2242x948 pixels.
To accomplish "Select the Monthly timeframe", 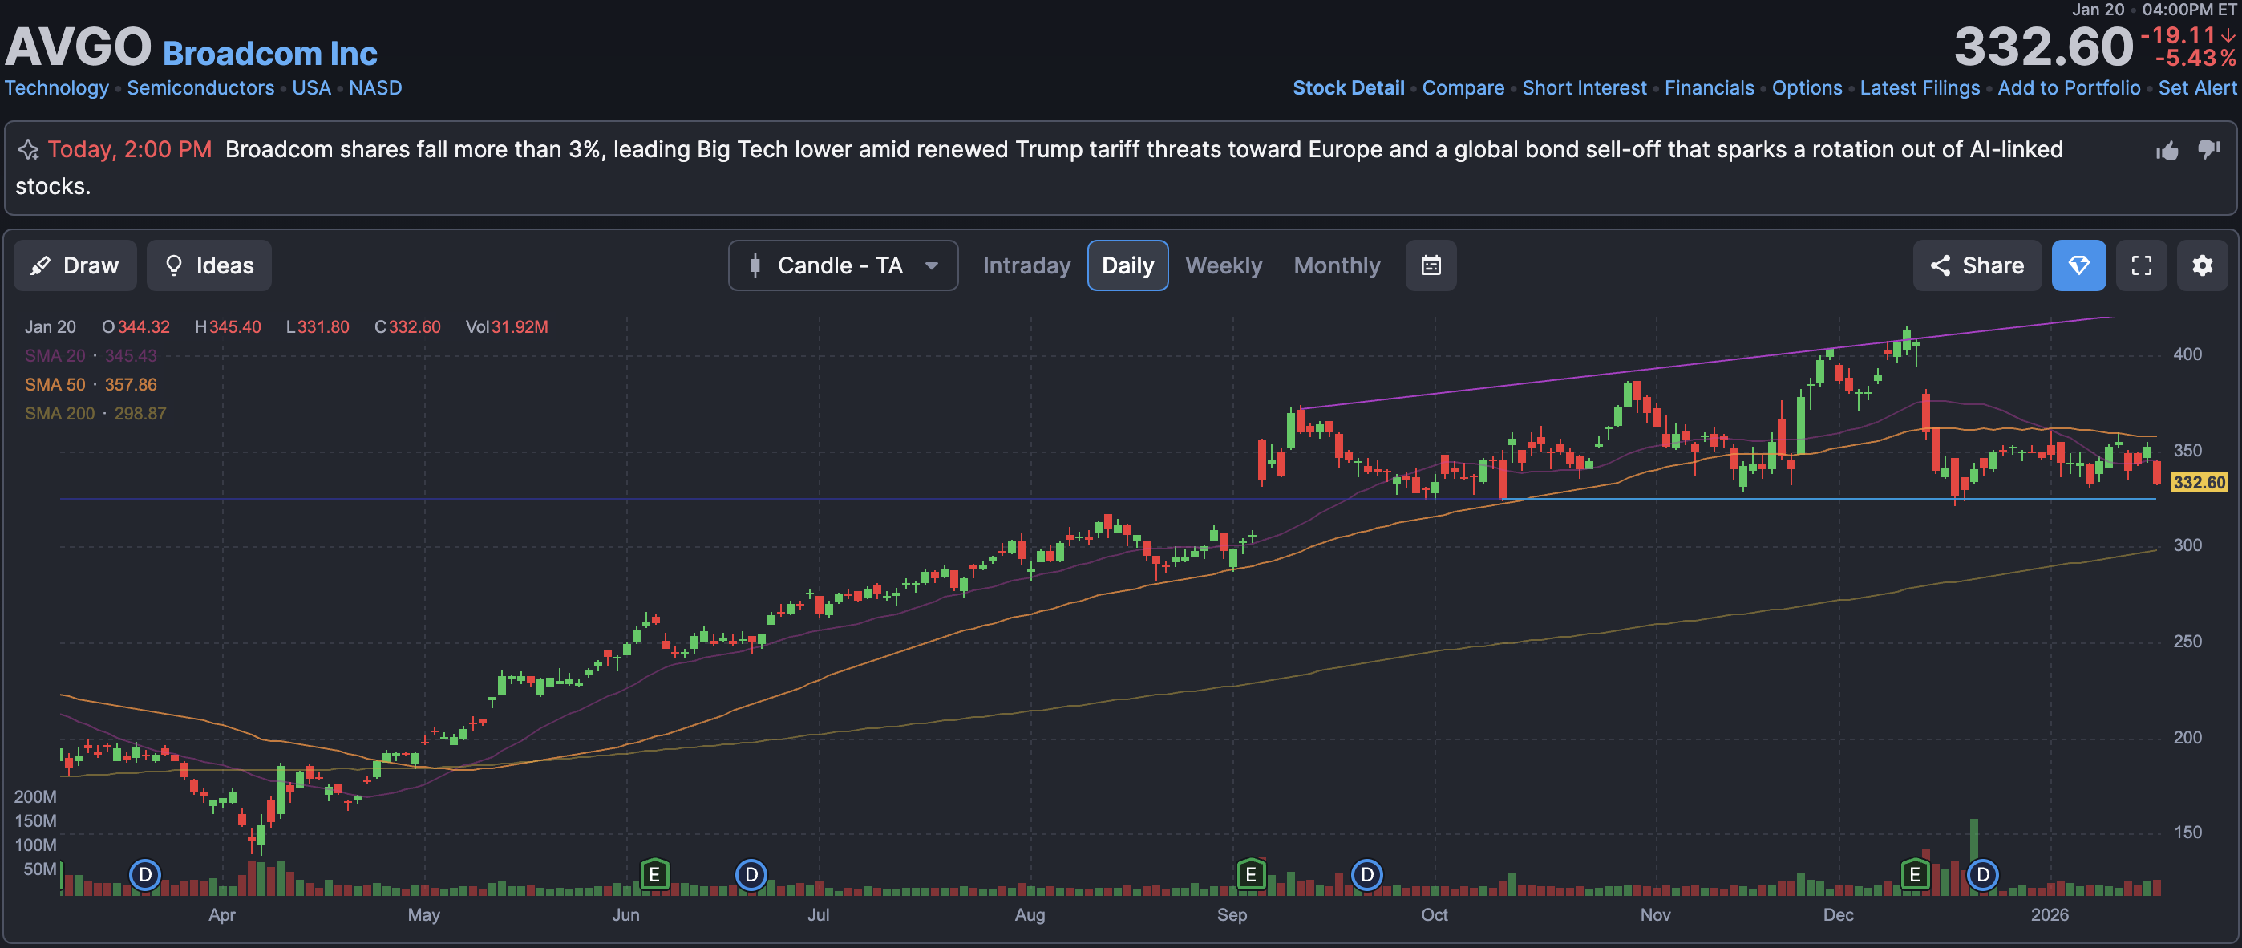I will point(1336,265).
